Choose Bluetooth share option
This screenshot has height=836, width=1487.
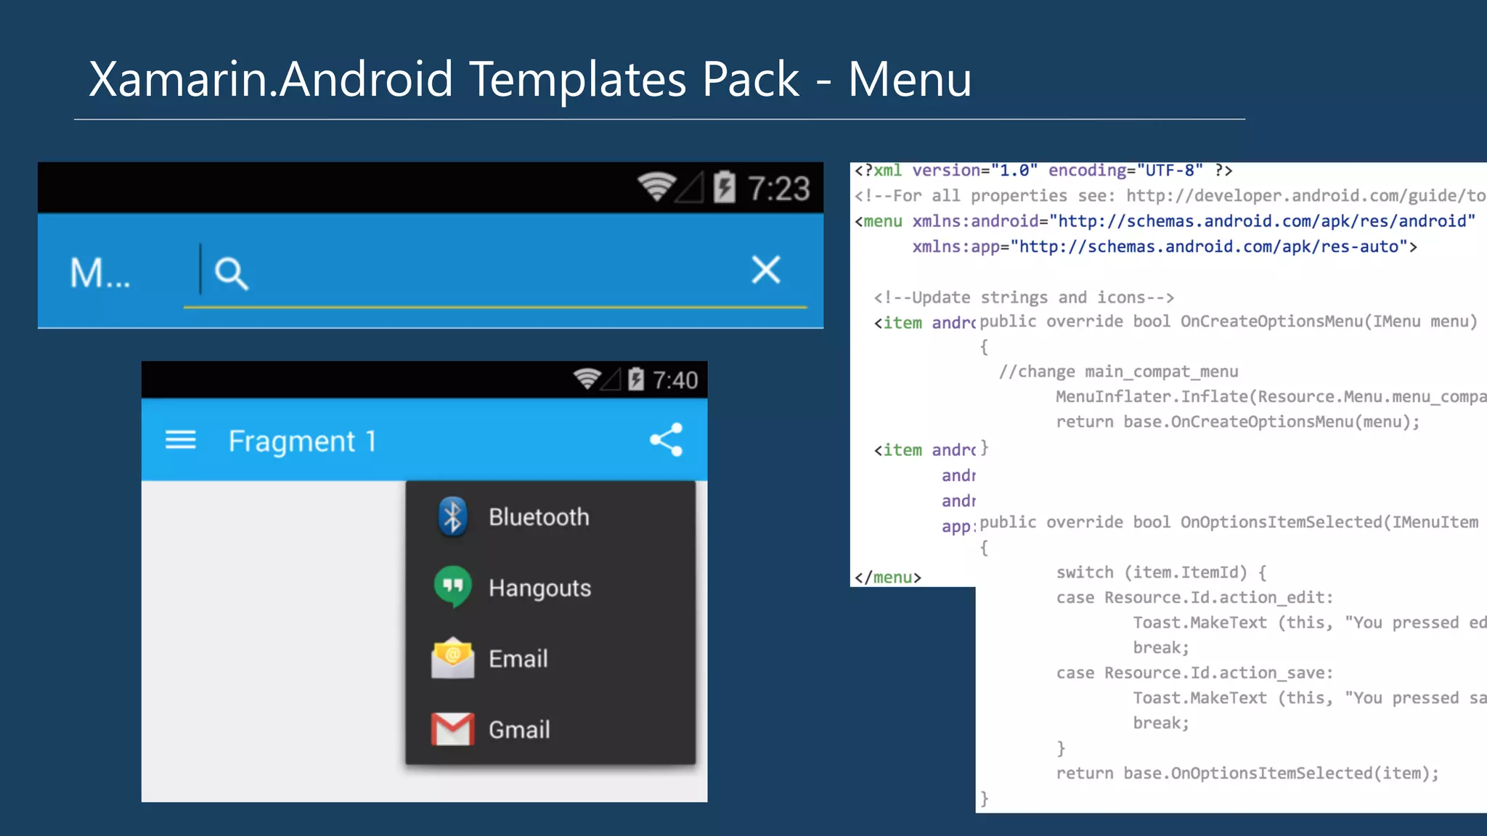[550, 517]
